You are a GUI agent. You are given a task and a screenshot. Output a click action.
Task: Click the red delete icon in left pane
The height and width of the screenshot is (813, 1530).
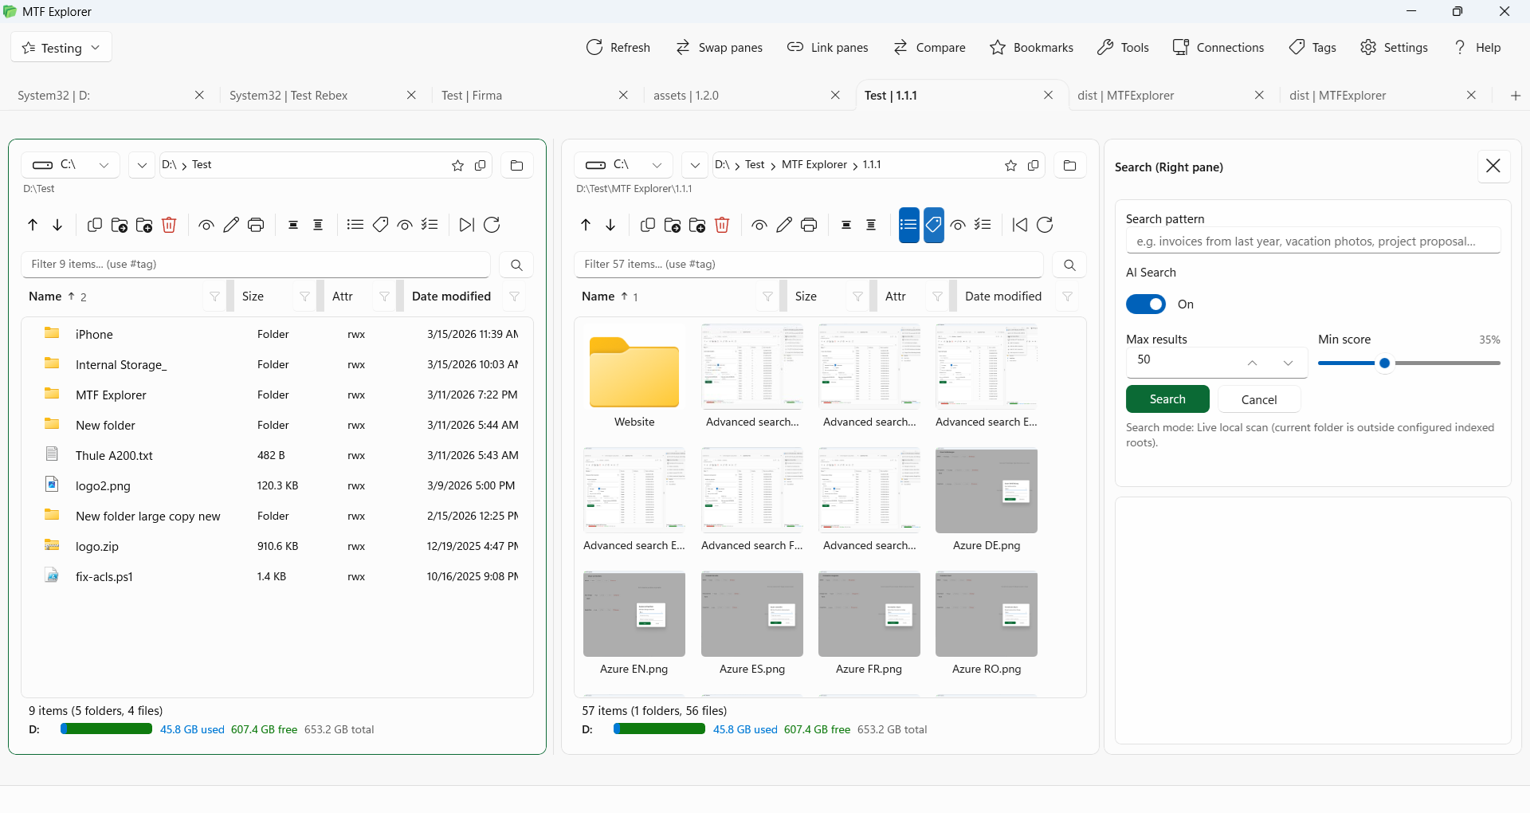[x=169, y=225]
